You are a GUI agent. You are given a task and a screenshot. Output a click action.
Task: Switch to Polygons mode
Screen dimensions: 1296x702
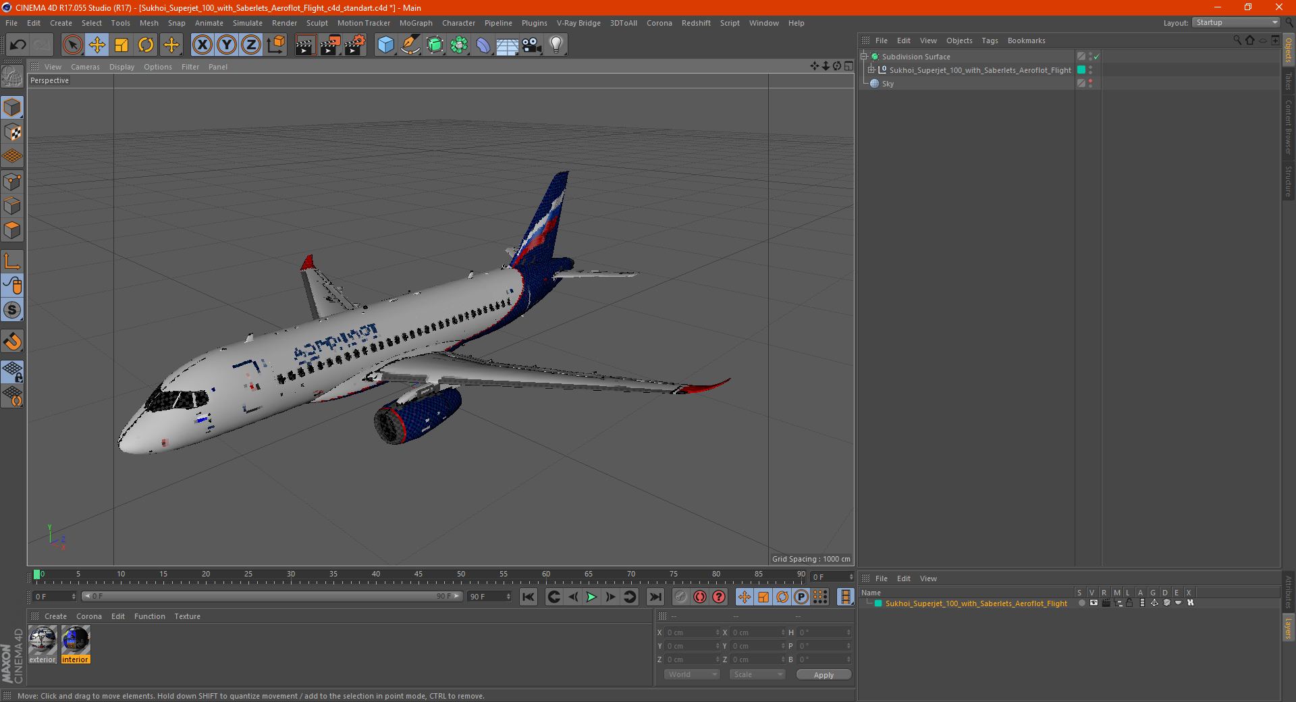click(x=12, y=230)
